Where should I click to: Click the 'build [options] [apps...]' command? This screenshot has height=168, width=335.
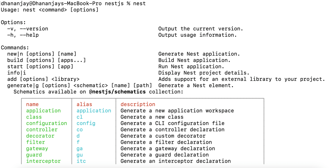point(46,60)
